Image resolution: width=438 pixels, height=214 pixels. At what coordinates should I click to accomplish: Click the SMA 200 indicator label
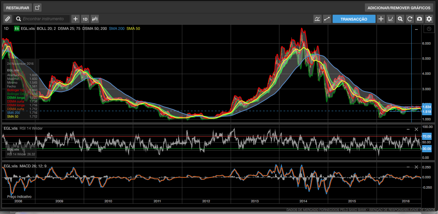(x=116, y=29)
